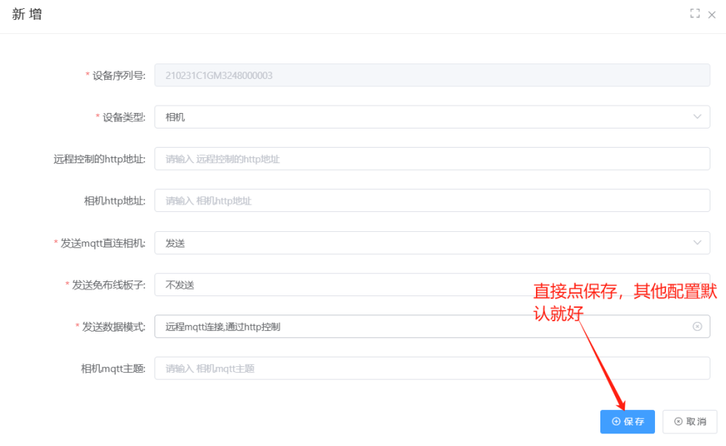Click the fullscreen icon in dialog header
The height and width of the screenshot is (446, 726).
(x=694, y=14)
